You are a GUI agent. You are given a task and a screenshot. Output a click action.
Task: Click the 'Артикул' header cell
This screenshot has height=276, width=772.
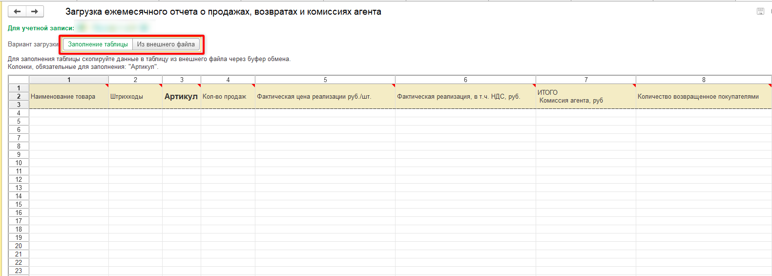click(x=182, y=96)
